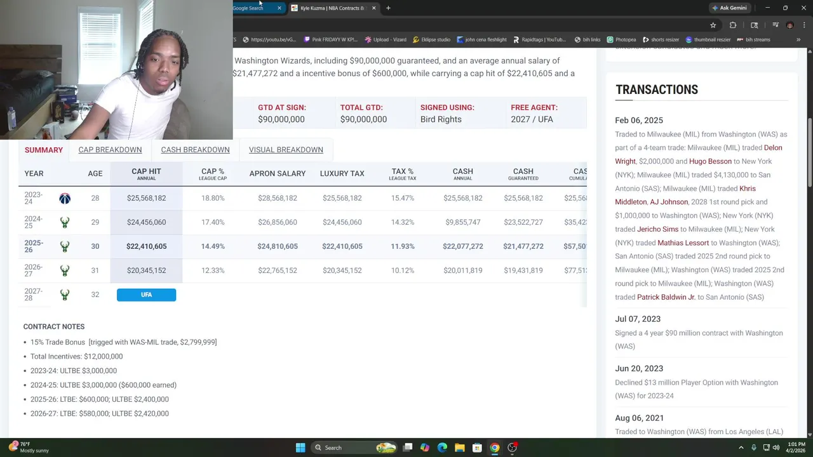Open the AJ Johnson player link

(x=669, y=202)
